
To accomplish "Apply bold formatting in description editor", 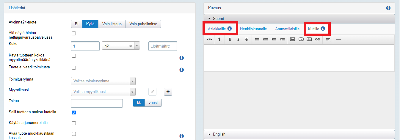I will click(230, 39).
